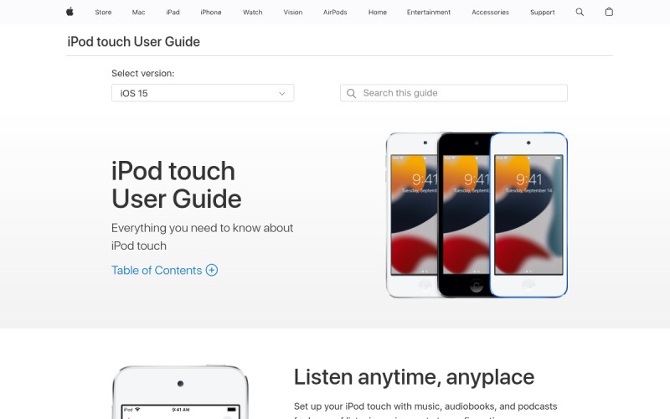This screenshot has width=670, height=419.
Task: Open the iPad menu item
Action: (x=173, y=13)
